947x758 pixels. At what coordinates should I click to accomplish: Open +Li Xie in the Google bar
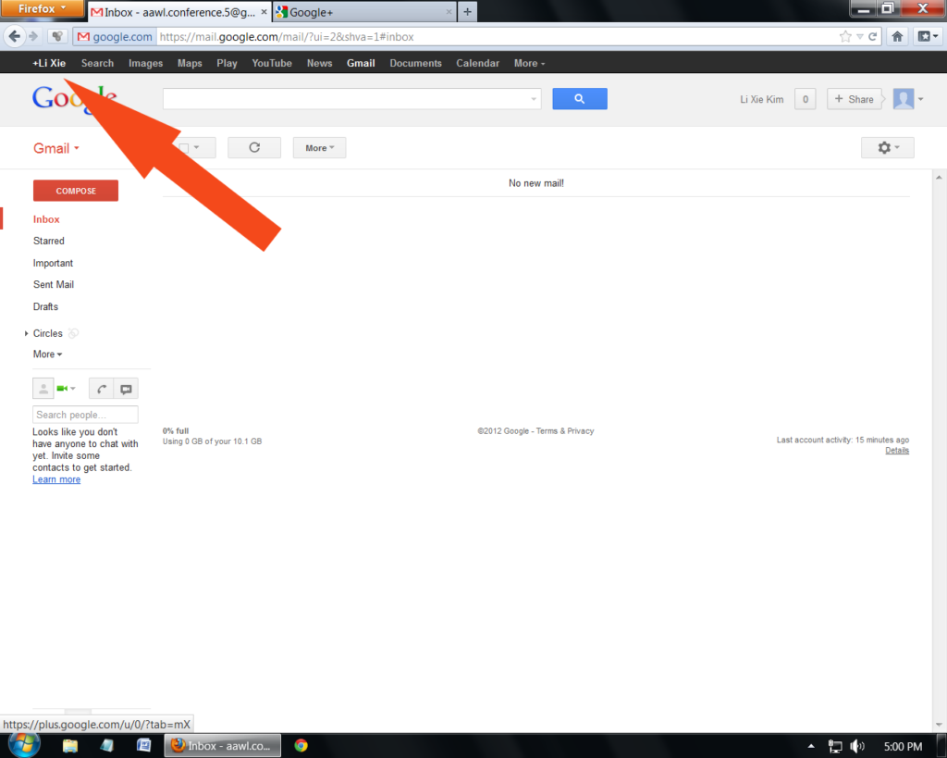49,63
